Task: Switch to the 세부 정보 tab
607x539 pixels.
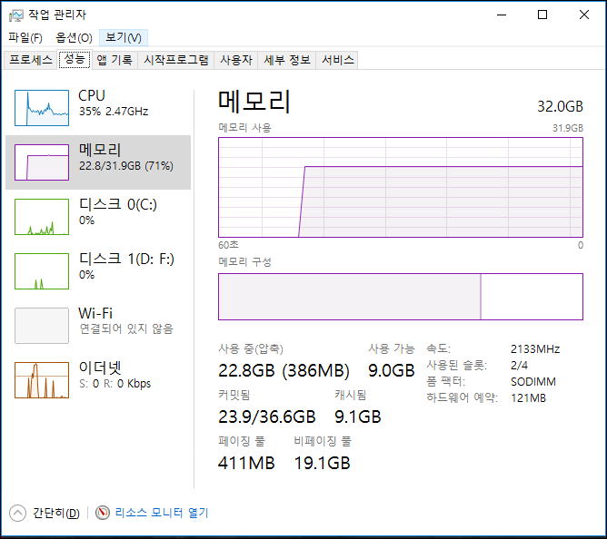Action: coord(286,60)
